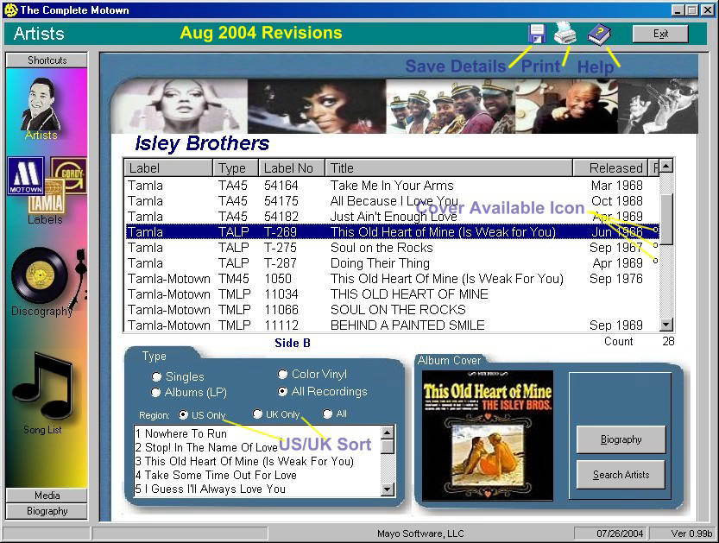719x543 pixels.
Task: Click the Exit button
Action: (x=660, y=34)
